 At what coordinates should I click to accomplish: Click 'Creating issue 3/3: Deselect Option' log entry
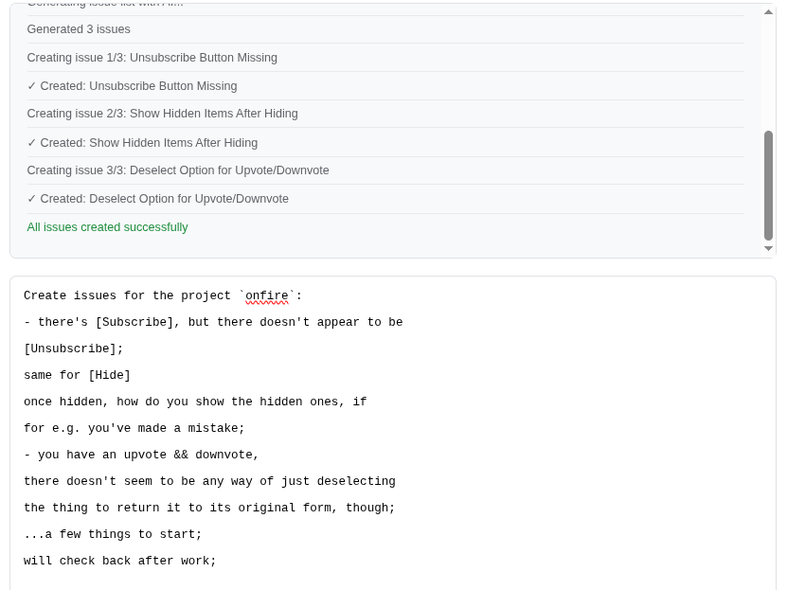pyautogui.click(x=178, y=170)
